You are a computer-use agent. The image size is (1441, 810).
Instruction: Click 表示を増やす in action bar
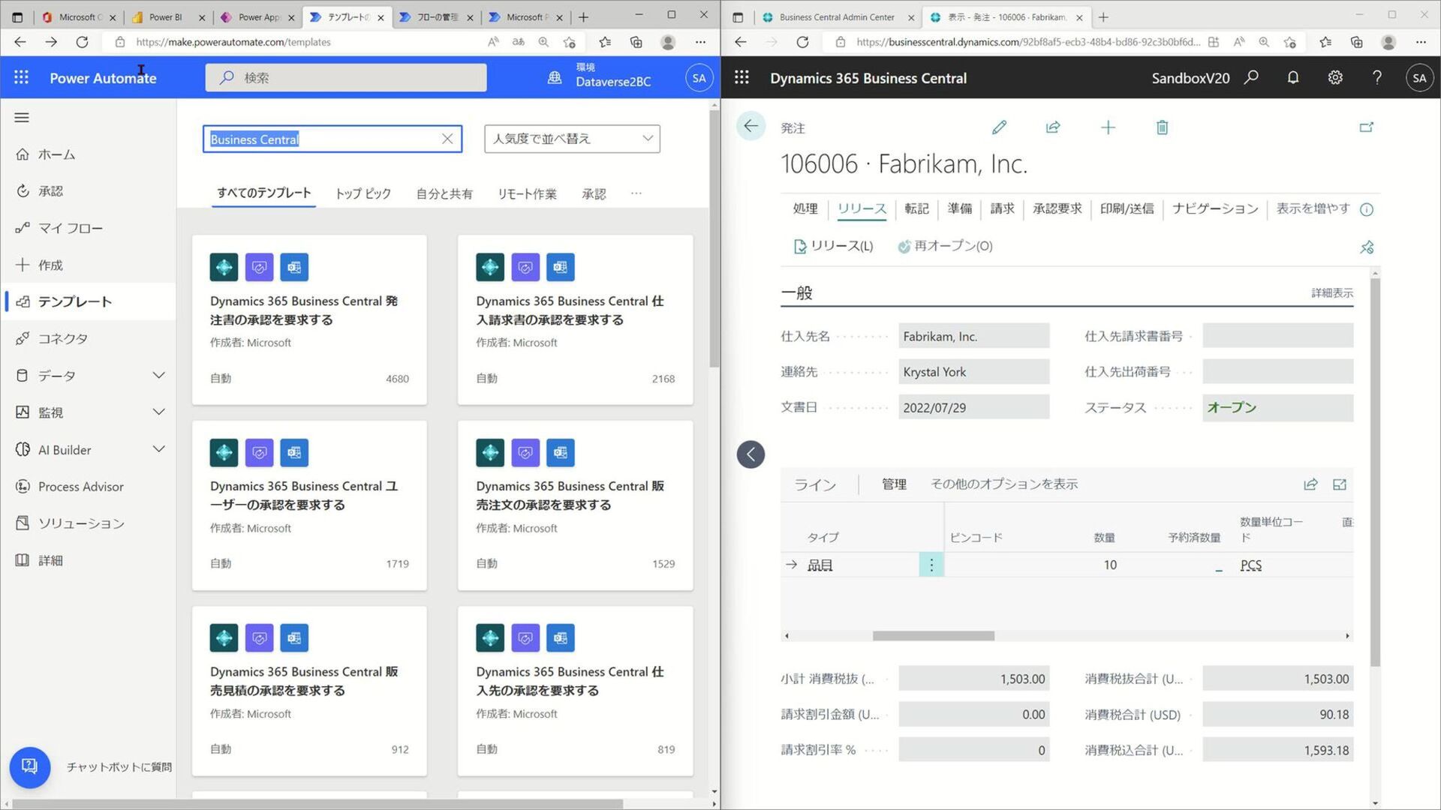tap(1313, 208)
